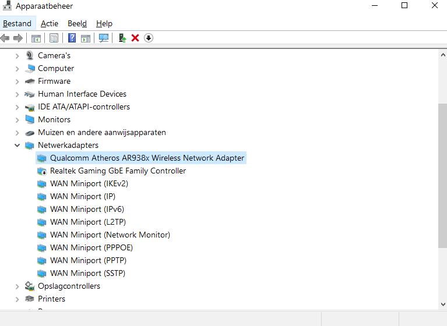Image resolution: width=447 pixels, height=326 pixels.
Task: Click the vertical scrollbar thumb
Action: point(443,176)
